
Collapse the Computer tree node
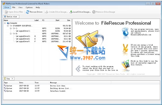pyautogui.click(x=5, y=23)
